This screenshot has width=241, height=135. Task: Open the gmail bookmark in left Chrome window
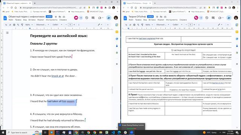click(x=6, y=12)
